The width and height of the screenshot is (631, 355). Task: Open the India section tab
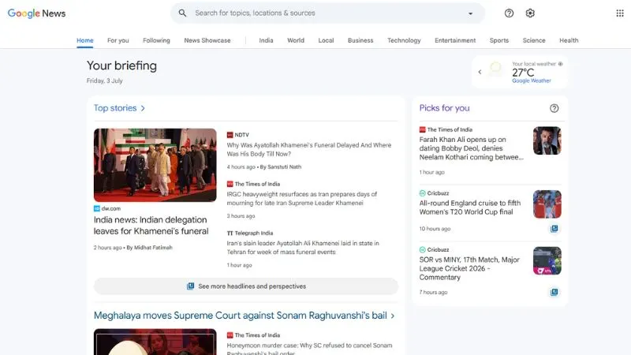point(266,40)
